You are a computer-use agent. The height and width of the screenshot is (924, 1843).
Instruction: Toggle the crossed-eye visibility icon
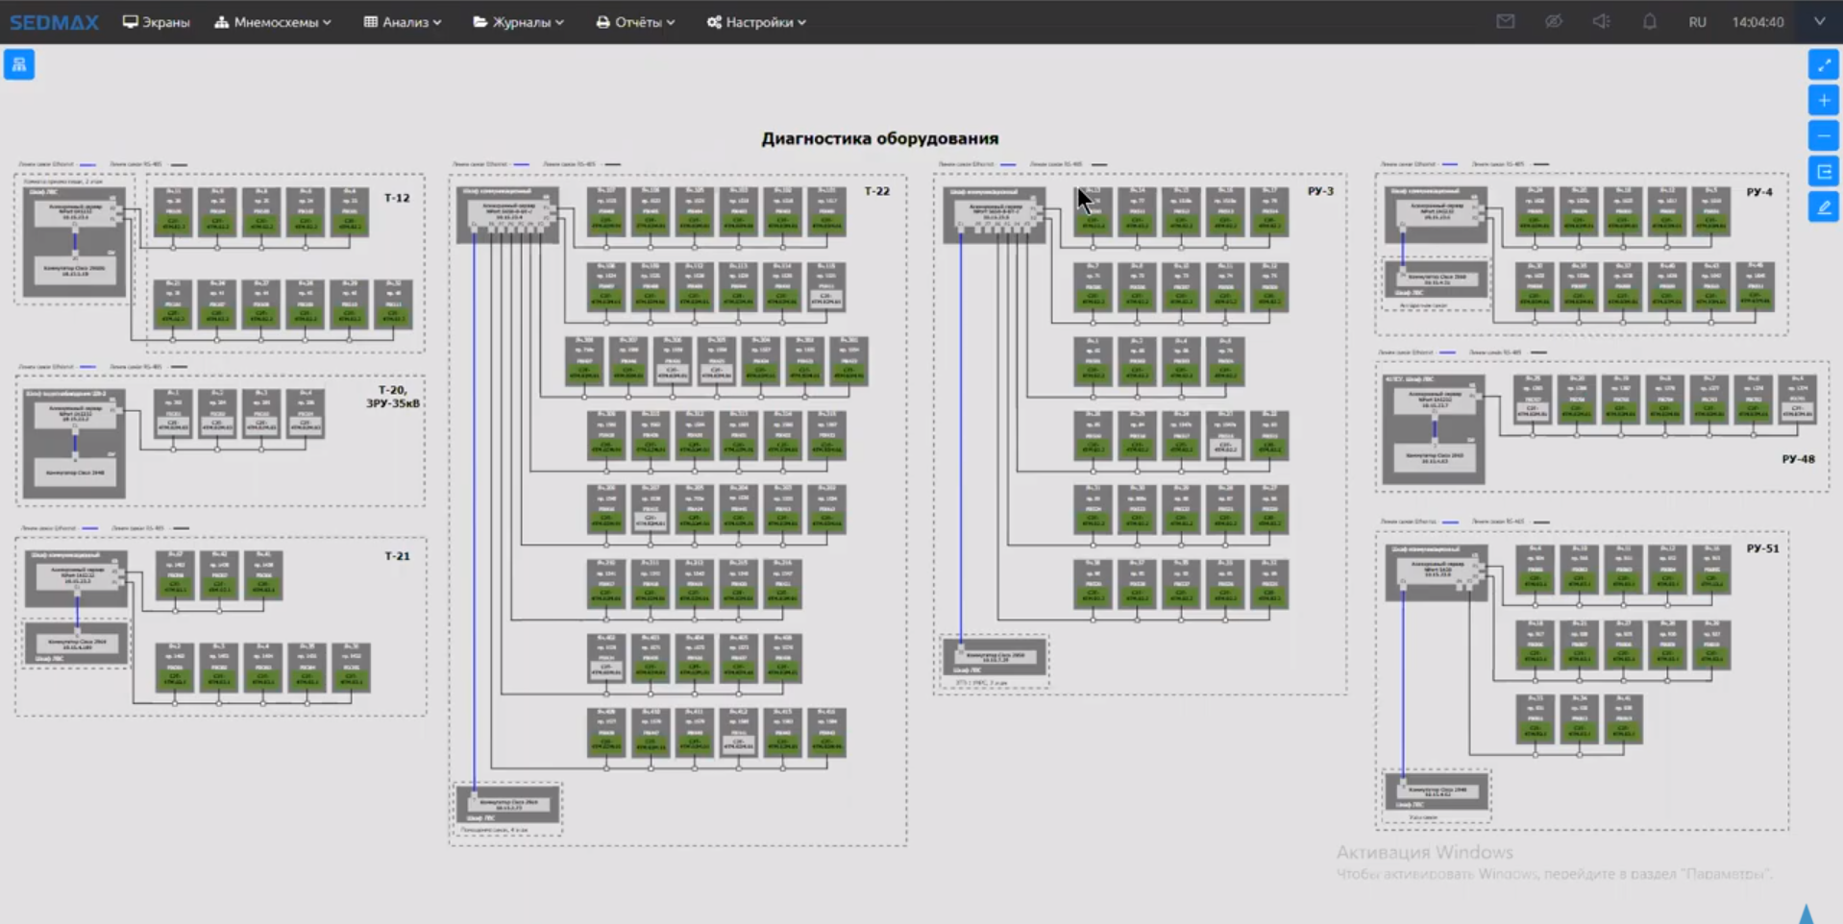(1553, 21)
